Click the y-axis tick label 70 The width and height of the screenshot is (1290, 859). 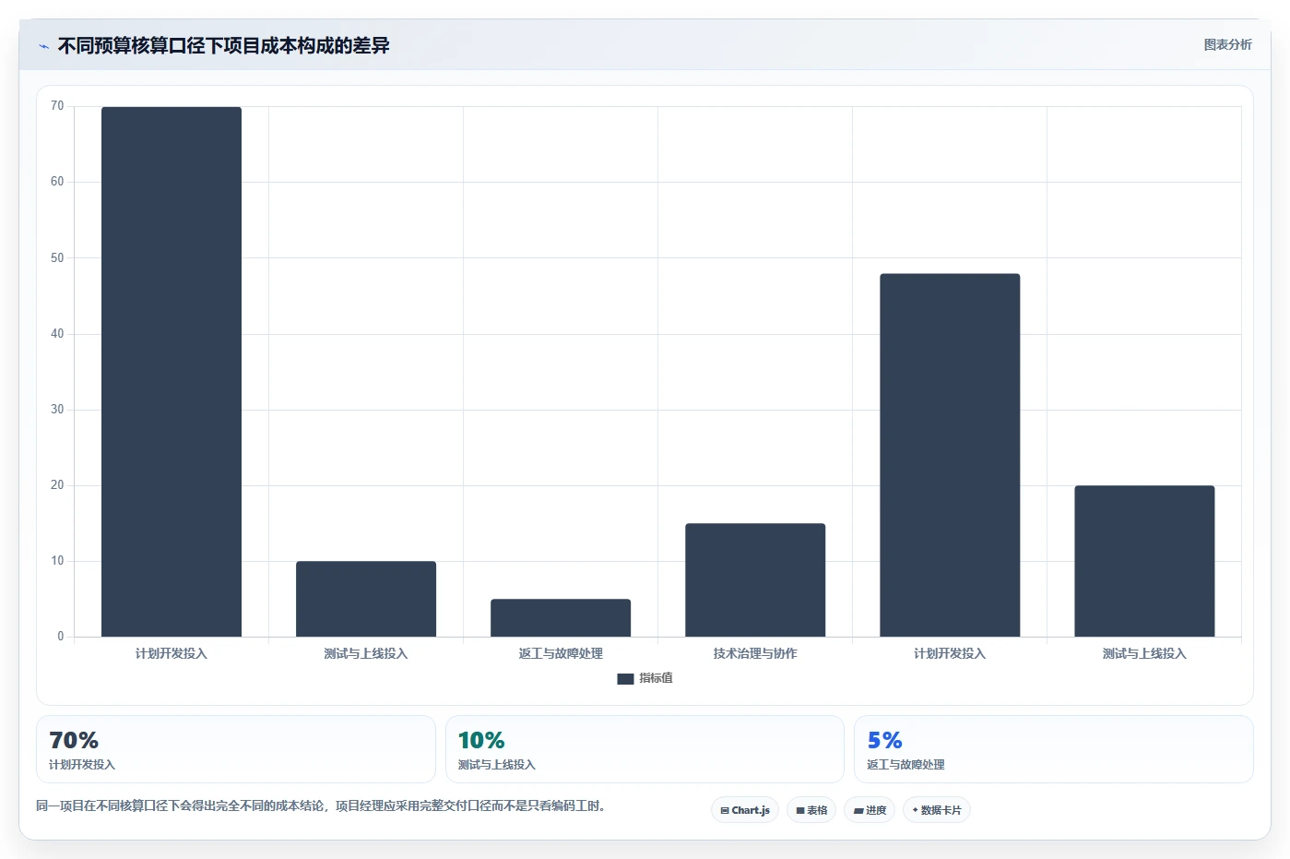tap(57, 106)
